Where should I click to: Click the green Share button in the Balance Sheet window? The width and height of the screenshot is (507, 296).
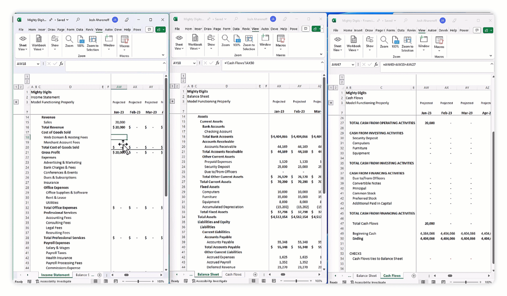[316, 29]
